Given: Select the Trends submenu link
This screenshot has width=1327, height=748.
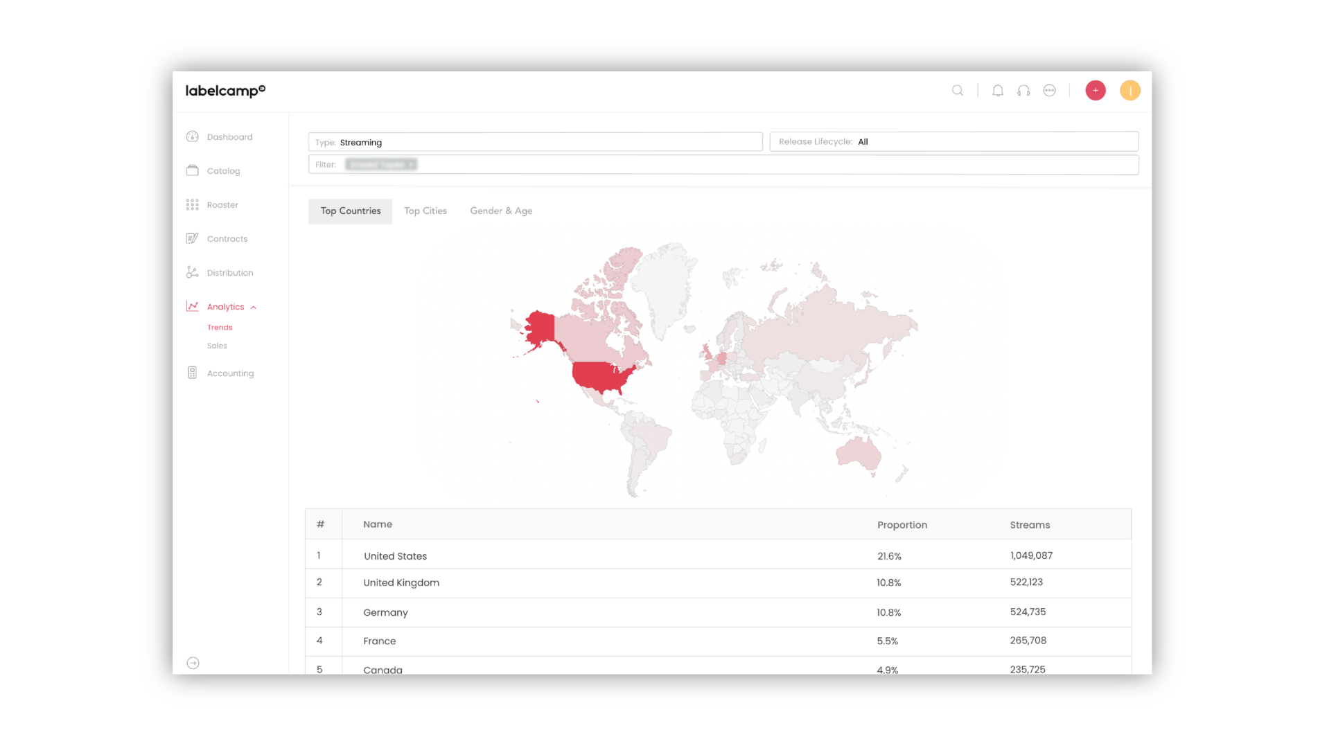Looking at the screenshot, I should (220, 328).
